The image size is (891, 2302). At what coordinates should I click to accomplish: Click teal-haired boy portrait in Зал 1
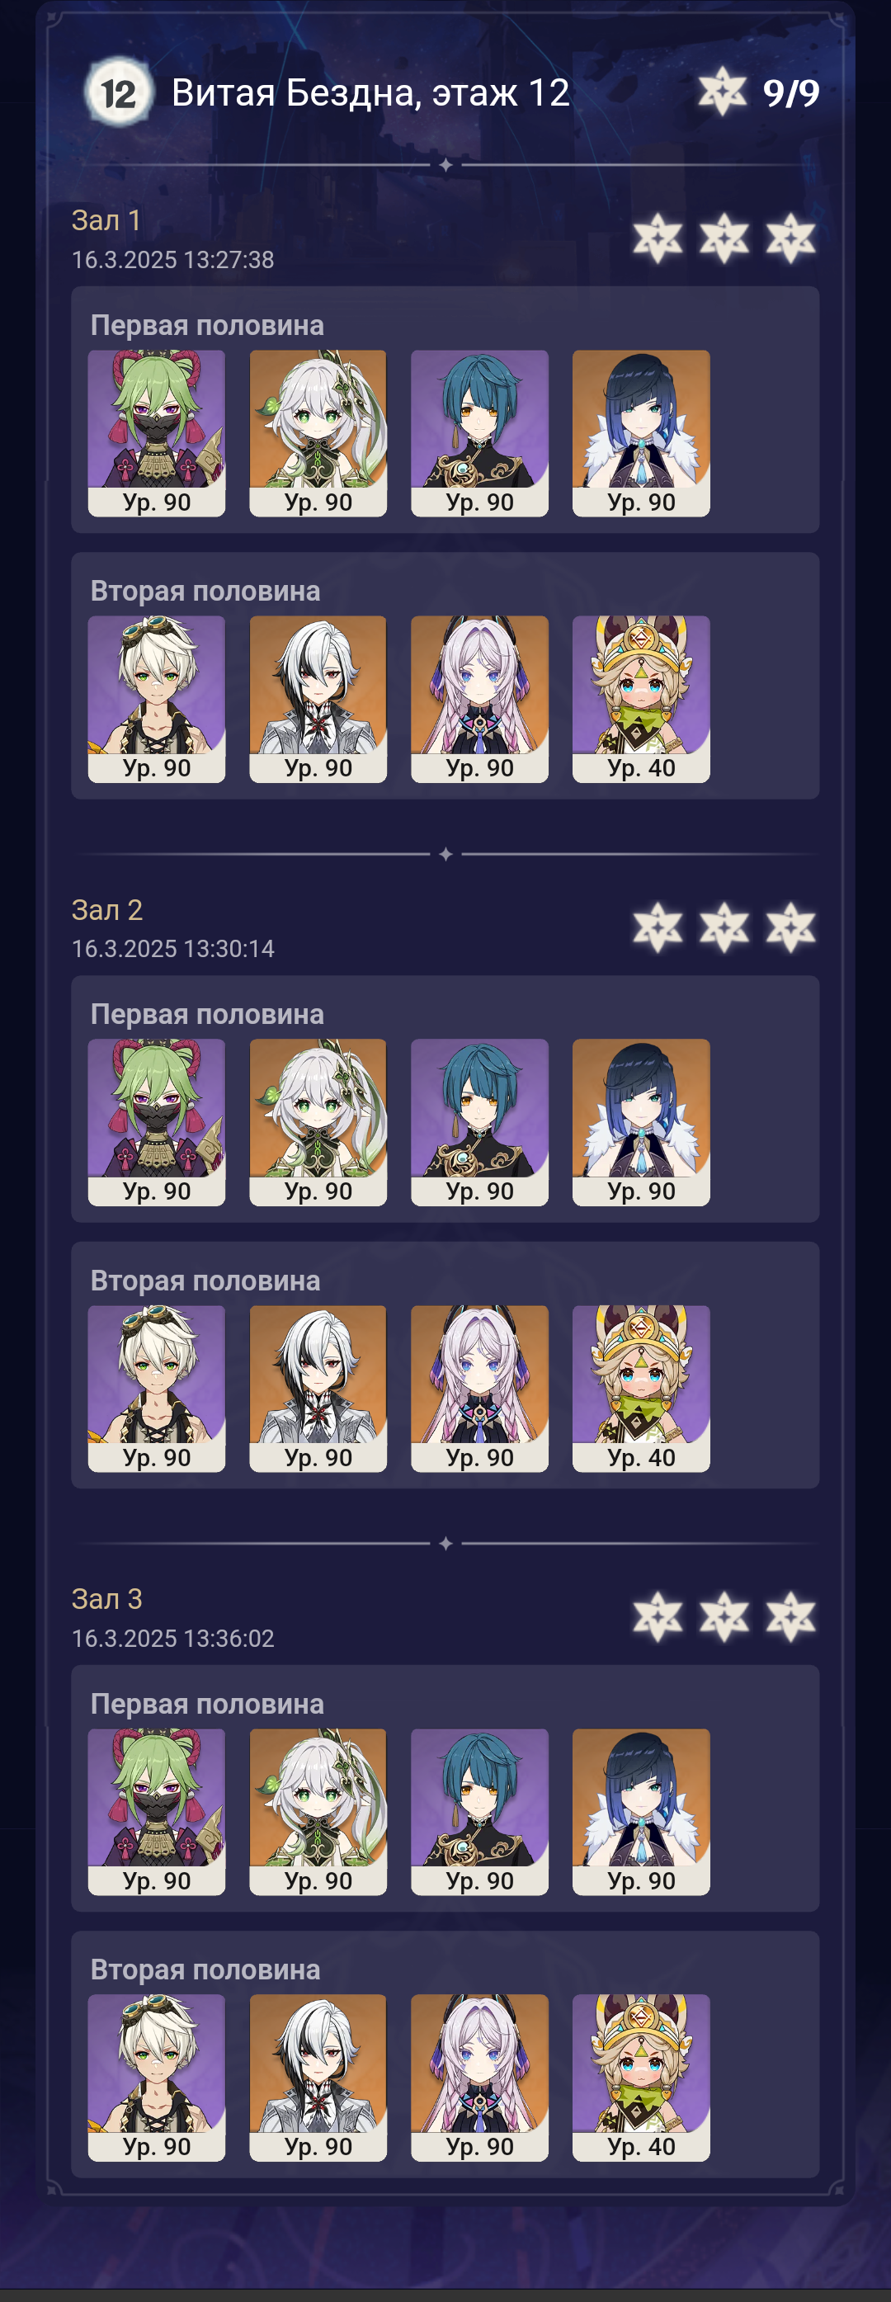click(480, 432)
